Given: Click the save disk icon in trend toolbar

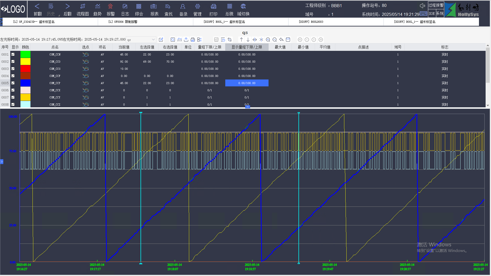Looking at the screenshot, I should click(x=288, y=40).
